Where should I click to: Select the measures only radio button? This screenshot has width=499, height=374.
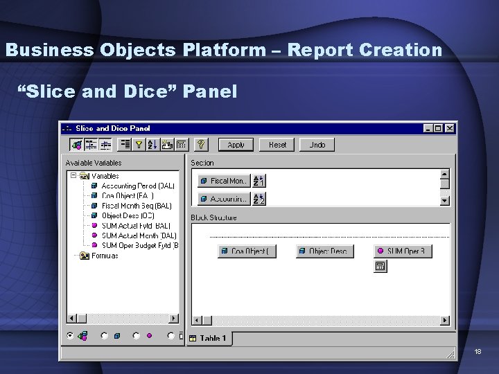tap(137, 335)
